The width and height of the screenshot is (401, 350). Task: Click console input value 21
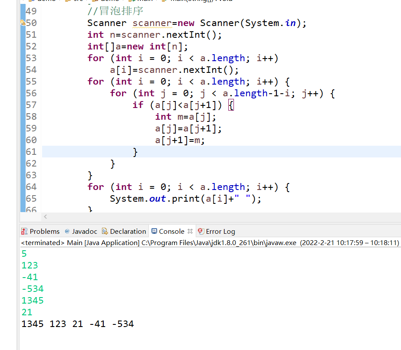click(x=27, y=312)
